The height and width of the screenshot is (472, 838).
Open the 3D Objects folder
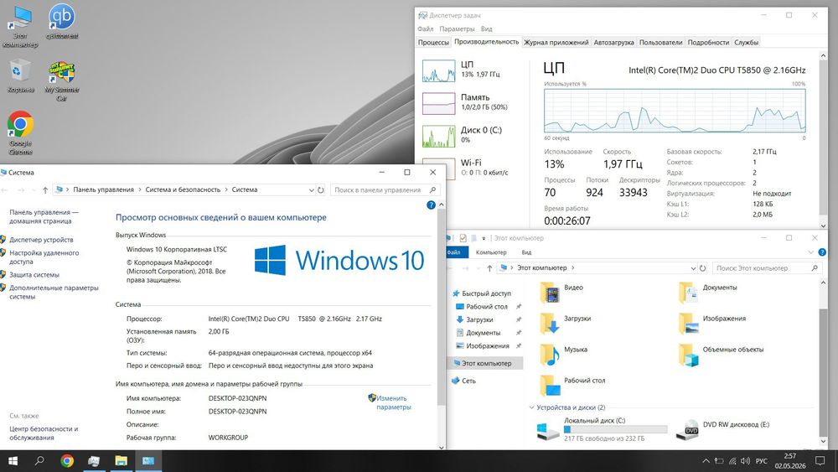[721, 355]
